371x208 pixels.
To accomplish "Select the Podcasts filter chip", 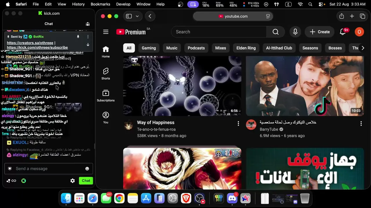I will [x=196, y=48].
